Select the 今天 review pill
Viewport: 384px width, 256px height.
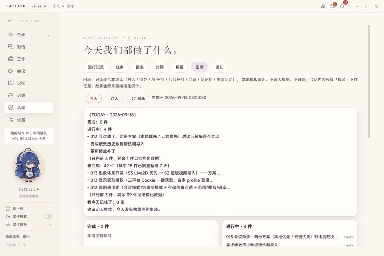coord(93,98)
